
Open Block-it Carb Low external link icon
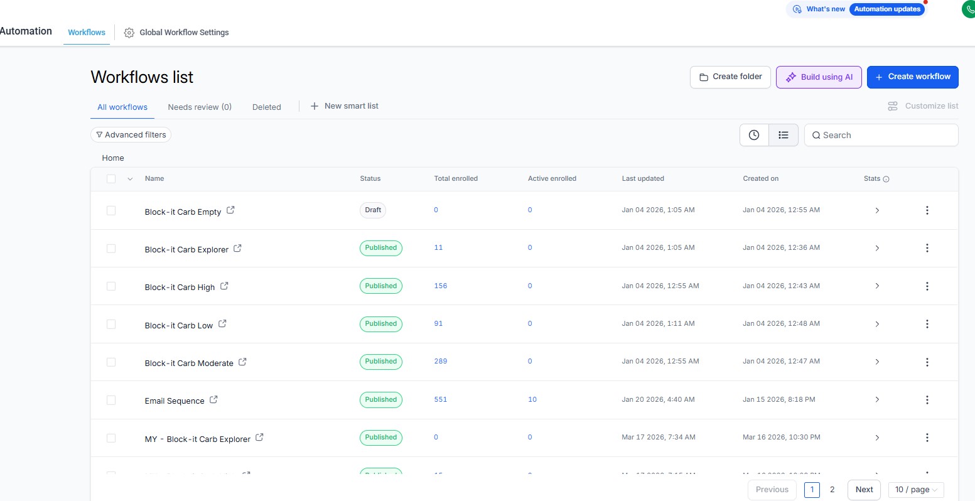(222, 324)
